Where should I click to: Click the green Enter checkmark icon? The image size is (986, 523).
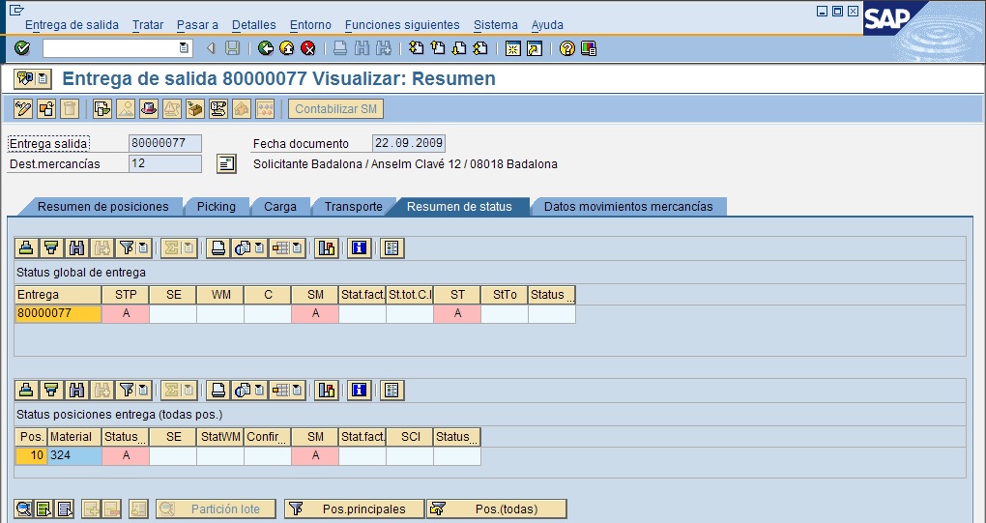click(x=22, y=48)
